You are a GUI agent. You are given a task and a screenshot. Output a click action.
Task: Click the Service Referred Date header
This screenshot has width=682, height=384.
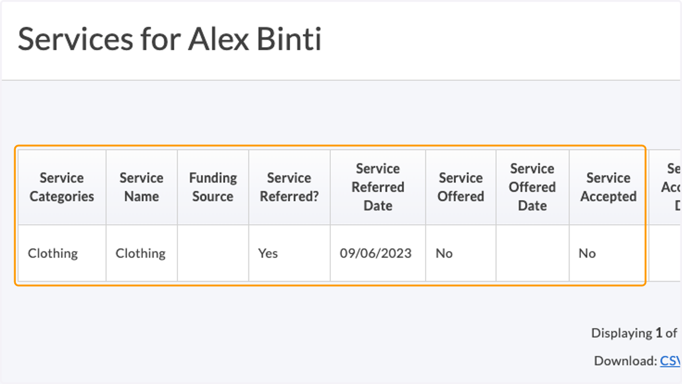[378, 187]
